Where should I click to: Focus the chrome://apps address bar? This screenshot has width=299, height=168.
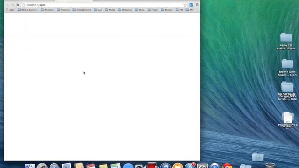click(105, 5)
